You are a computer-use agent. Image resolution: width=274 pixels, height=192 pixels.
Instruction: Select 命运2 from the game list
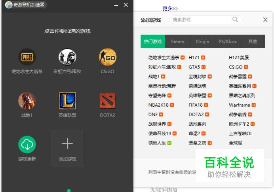point(194,134)
